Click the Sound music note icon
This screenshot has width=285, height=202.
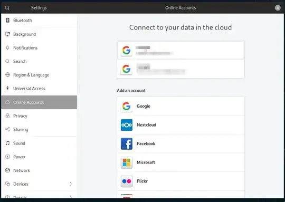[x=7, y=143]
